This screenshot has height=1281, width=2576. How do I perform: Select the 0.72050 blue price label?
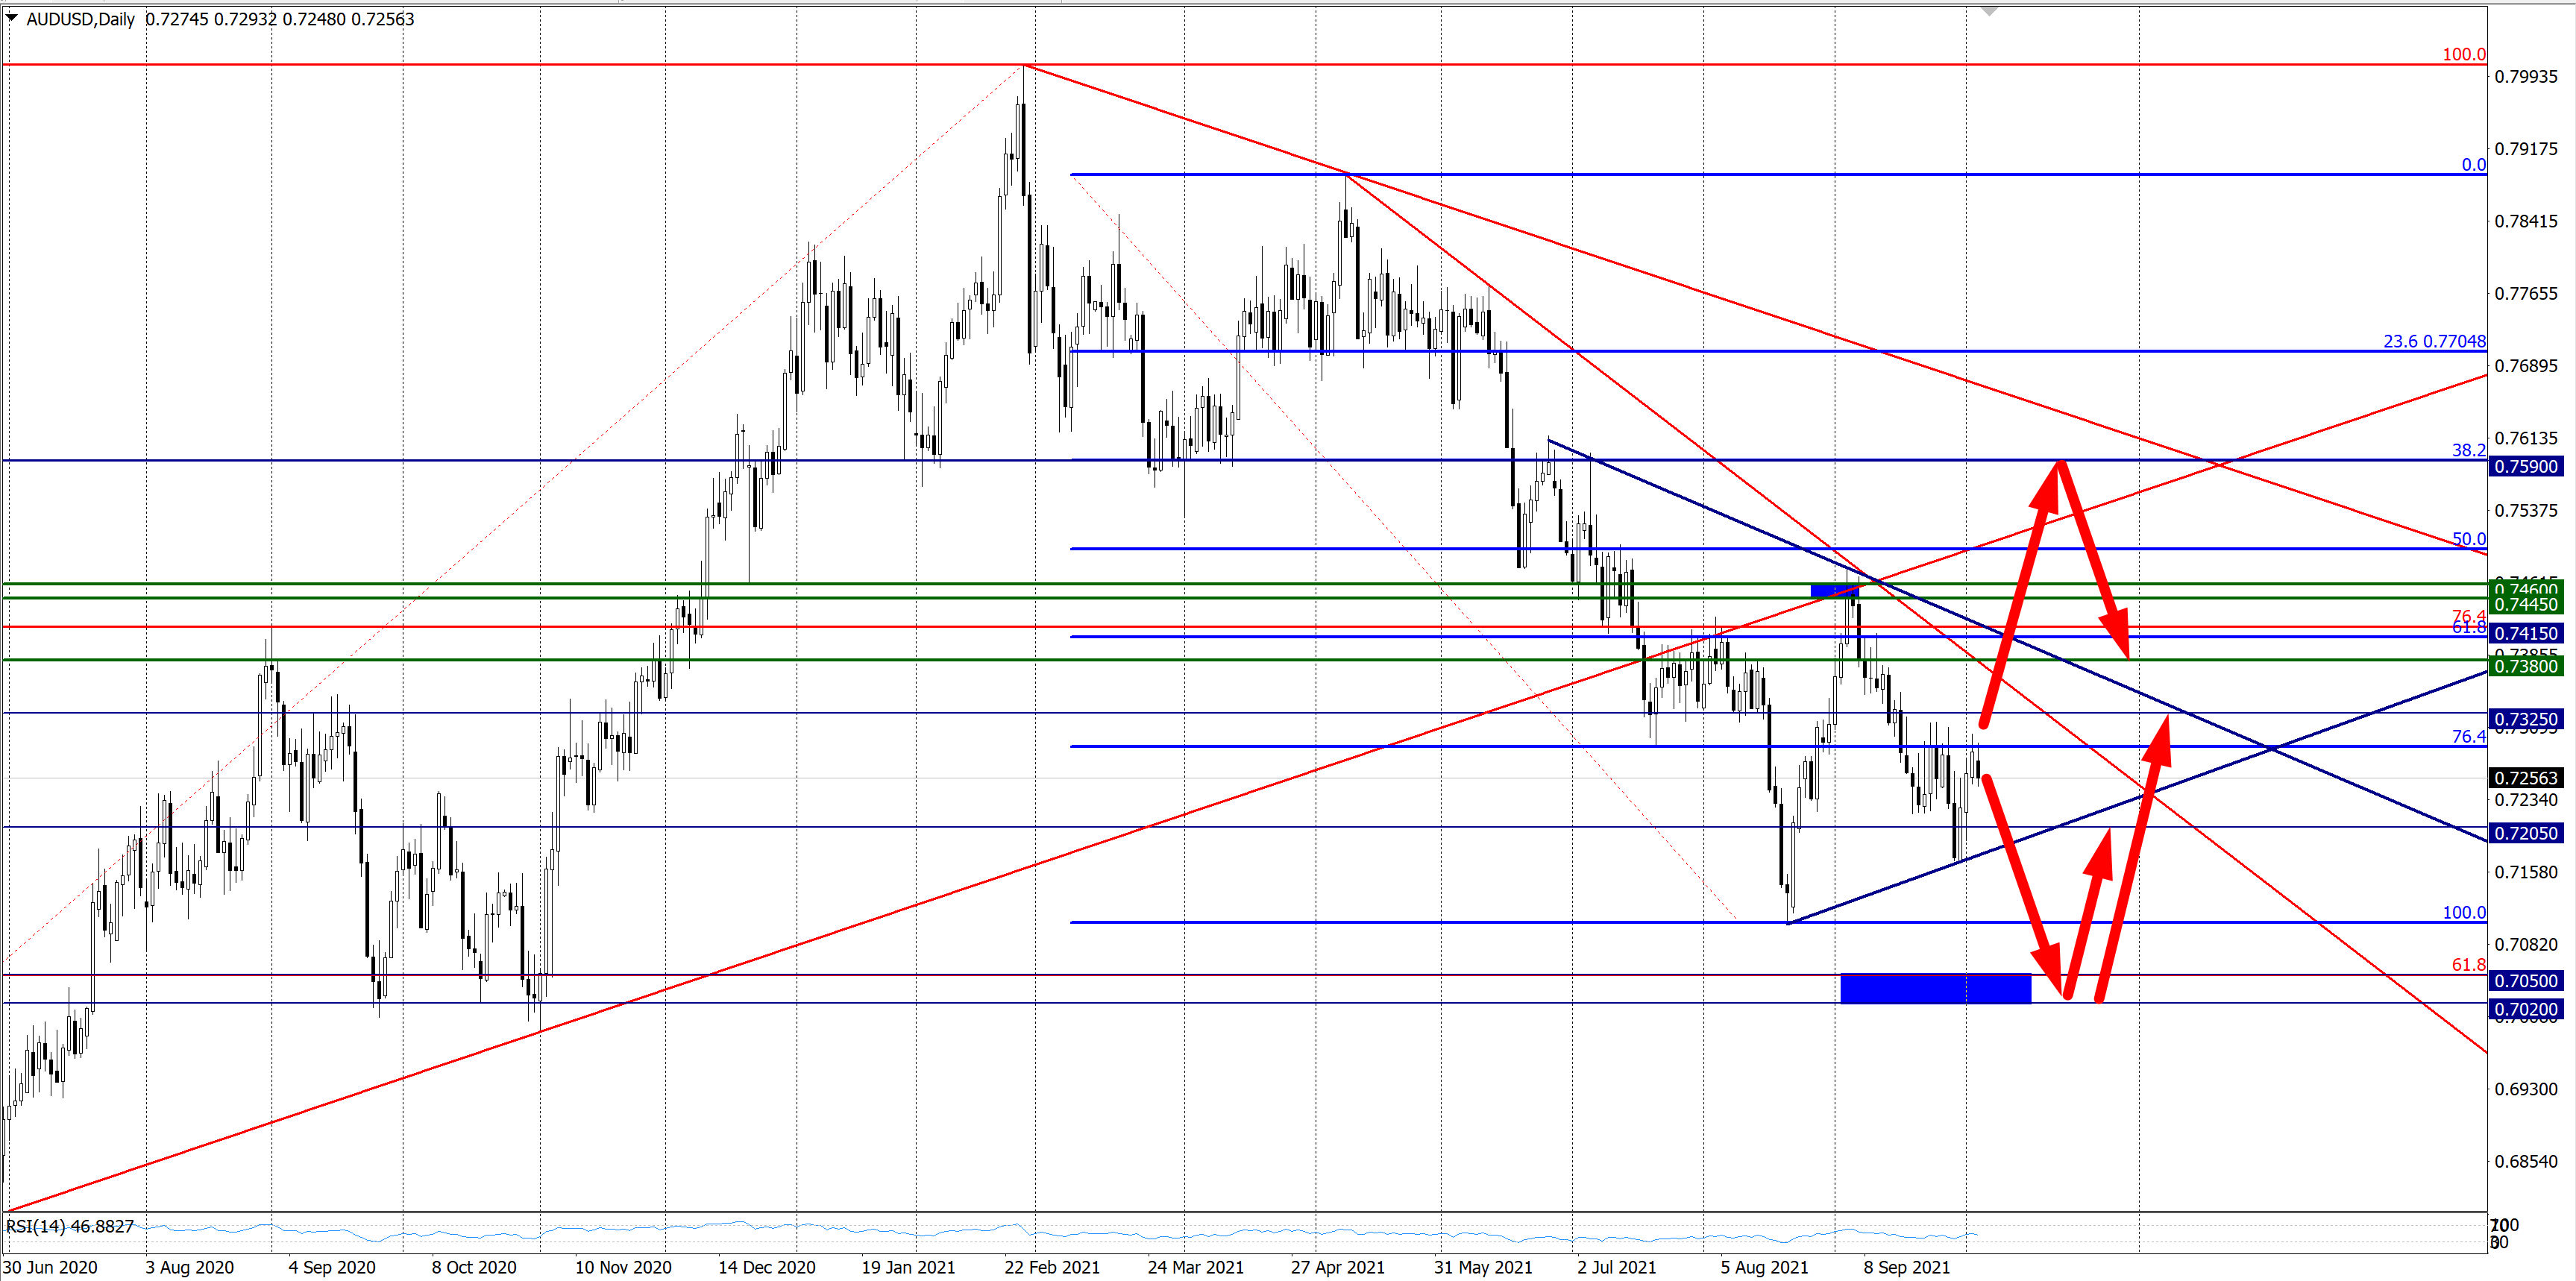pos(2525,833)
